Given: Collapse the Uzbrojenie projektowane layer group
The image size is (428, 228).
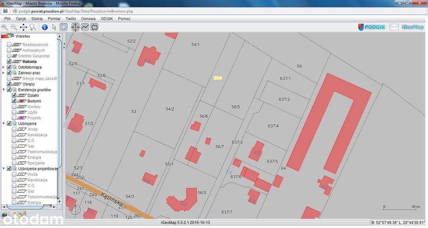Looking at the screenshot, I should click(3, 169).
